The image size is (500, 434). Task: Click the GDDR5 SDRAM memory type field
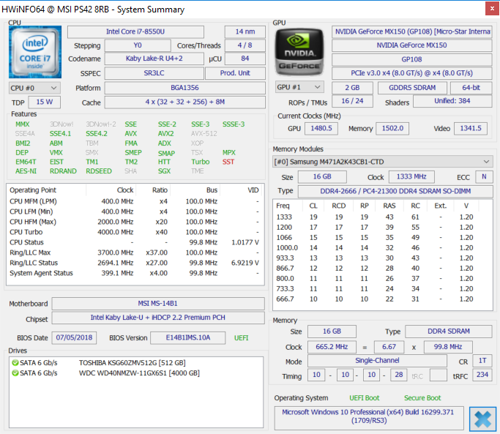pos(412,88)
